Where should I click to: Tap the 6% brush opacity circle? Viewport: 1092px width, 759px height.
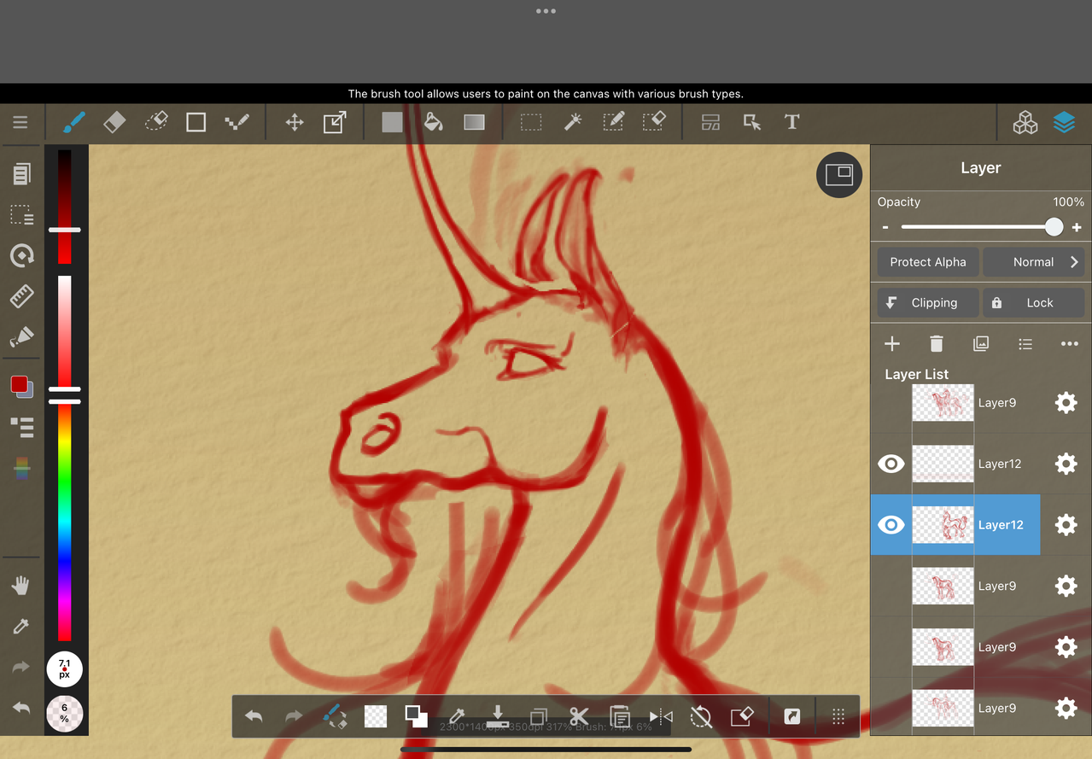[x=64, y=713]
